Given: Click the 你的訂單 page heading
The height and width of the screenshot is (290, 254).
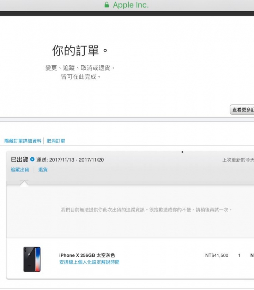Looking at the screenshot, I should 80,50.
